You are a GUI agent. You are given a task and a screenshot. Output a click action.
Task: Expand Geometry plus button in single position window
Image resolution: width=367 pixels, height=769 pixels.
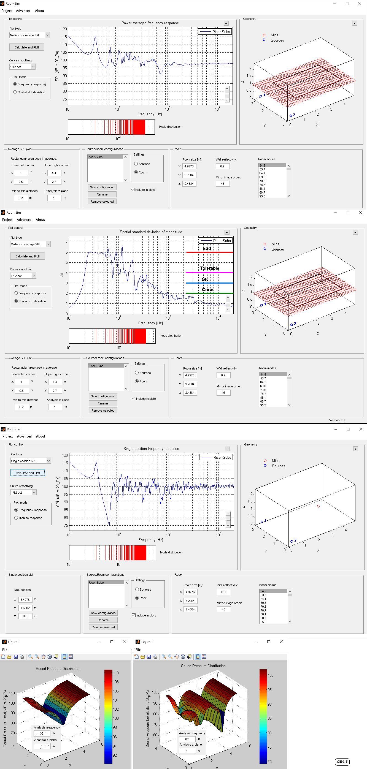click(355, 449)
